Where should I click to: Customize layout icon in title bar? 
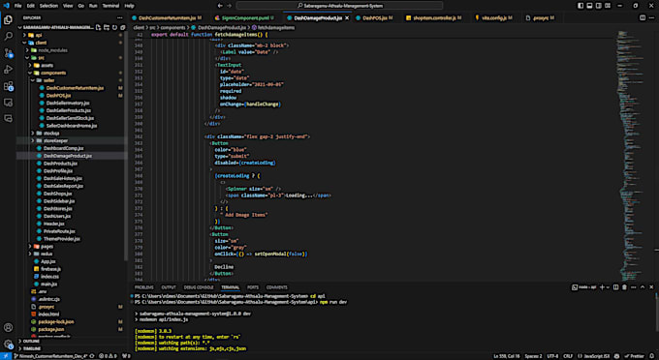pyautogui.click(x=608, y=6)
